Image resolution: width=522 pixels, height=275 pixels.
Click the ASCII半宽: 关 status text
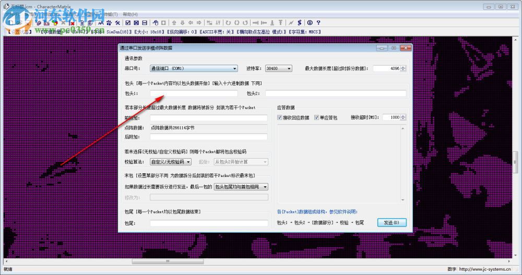pos(217,32)
